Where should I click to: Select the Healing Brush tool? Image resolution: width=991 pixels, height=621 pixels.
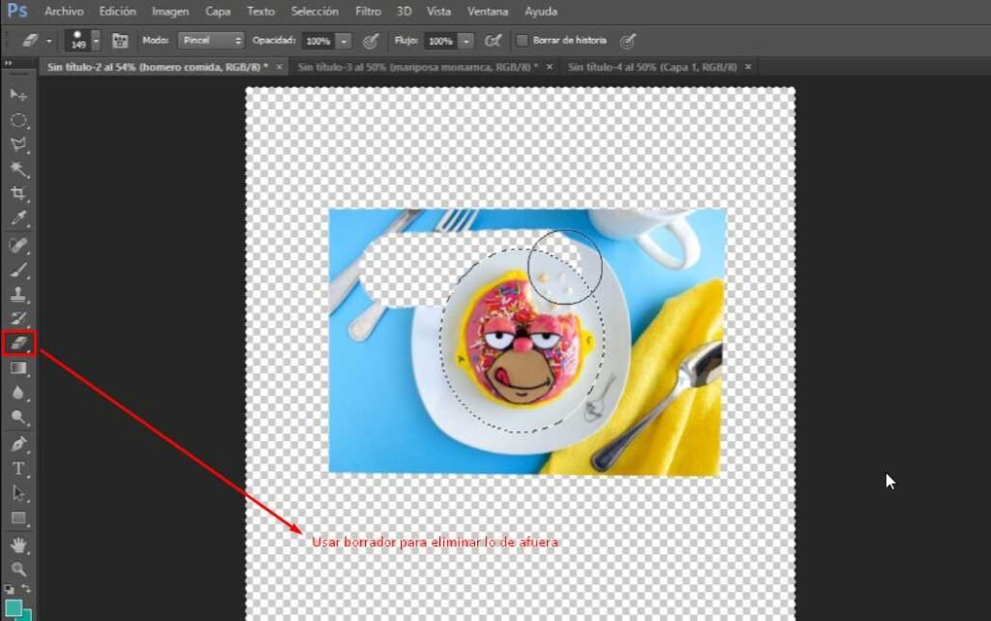(x=18, y=245)
